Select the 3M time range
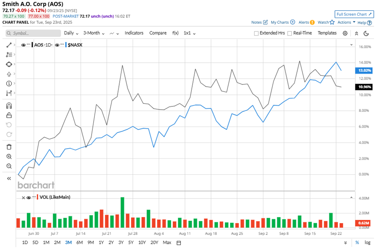The image size is (378, 250). pos(69,242)
